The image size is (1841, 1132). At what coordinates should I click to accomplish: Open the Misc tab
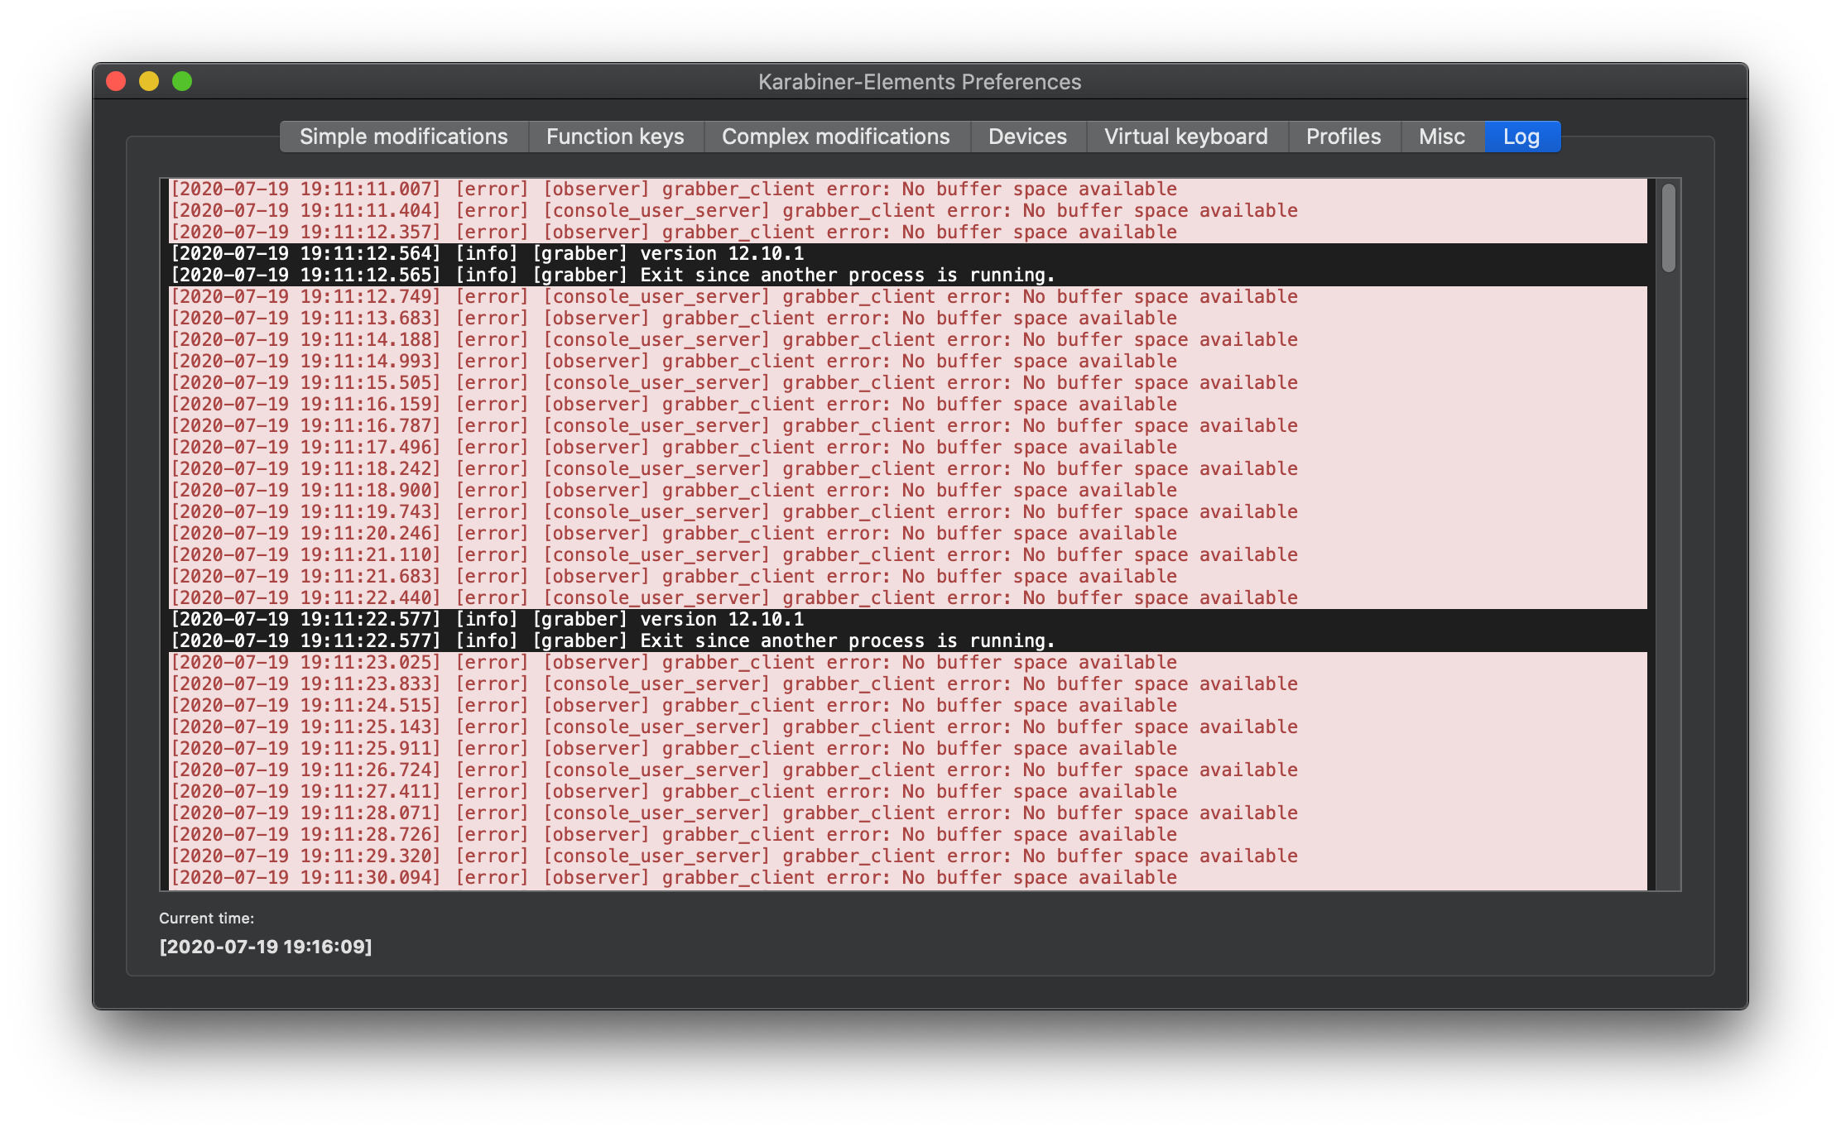pos(1441,137)
